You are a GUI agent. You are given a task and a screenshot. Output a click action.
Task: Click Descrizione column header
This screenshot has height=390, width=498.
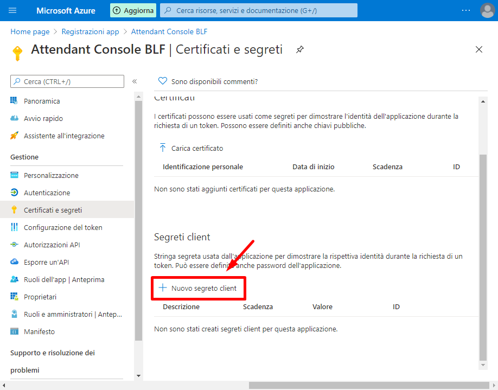[181, 306]
